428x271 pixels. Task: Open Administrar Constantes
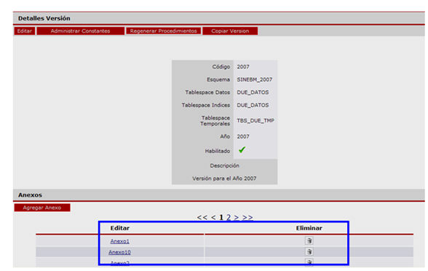coord(81,31)
